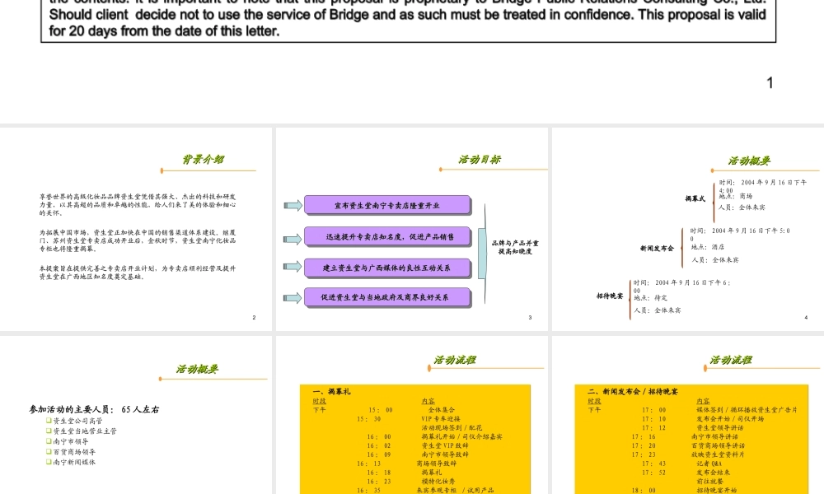Click the square bullet before 南宁市领导

49,441
